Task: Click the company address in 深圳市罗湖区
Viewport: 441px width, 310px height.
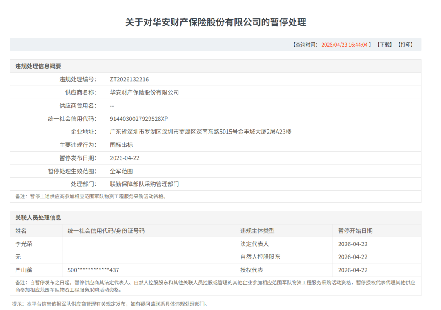Action: point(200,132)
